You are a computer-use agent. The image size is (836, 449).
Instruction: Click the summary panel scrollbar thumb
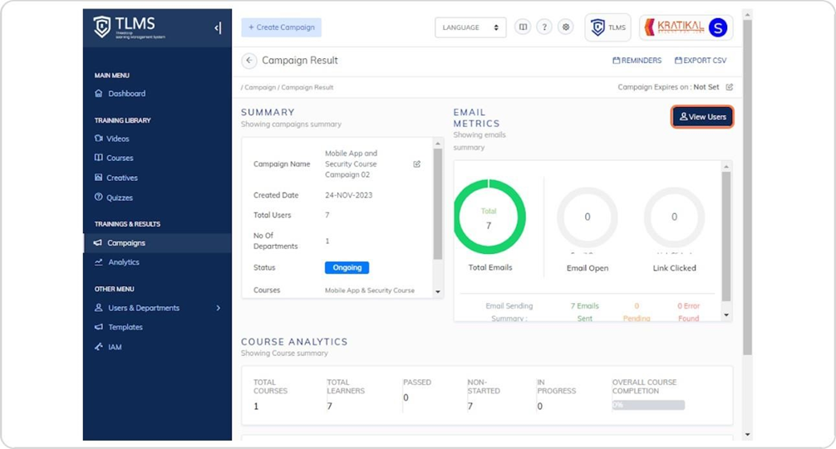[438, 204]
